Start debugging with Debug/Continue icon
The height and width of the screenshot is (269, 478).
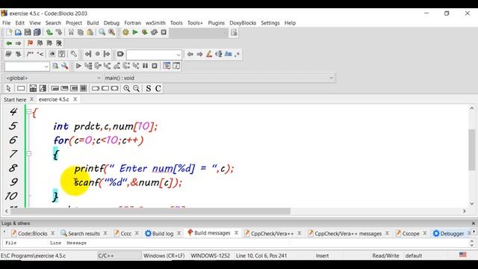pyautogui.click(x=78, y=66)
